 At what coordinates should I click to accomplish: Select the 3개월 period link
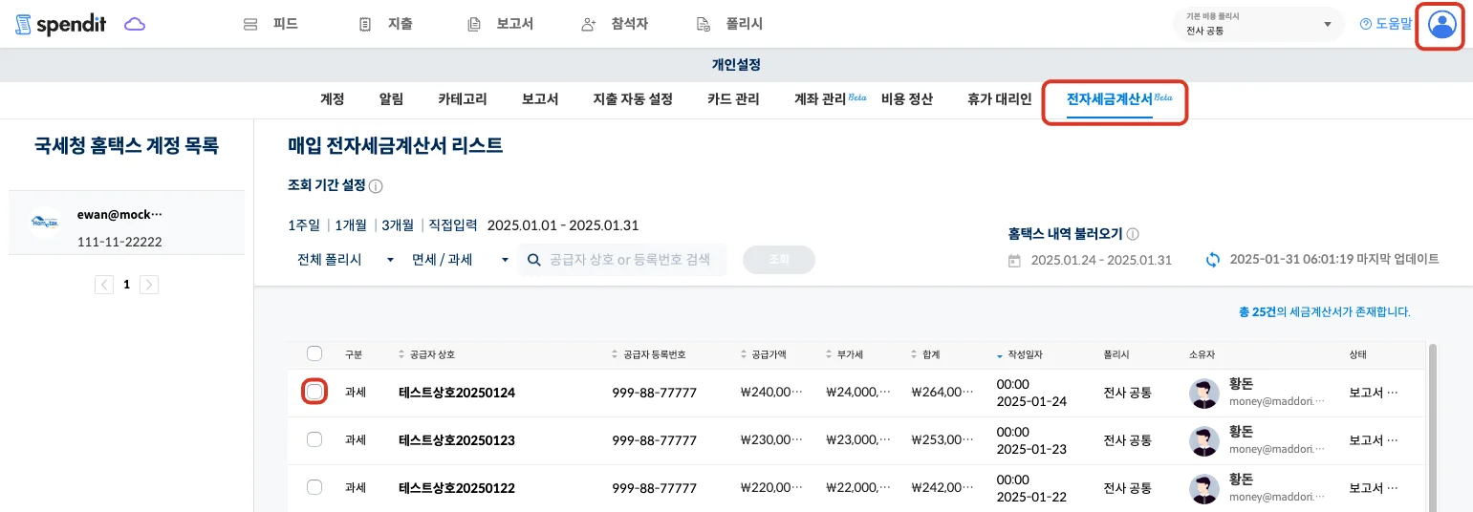tap(398, 225)
